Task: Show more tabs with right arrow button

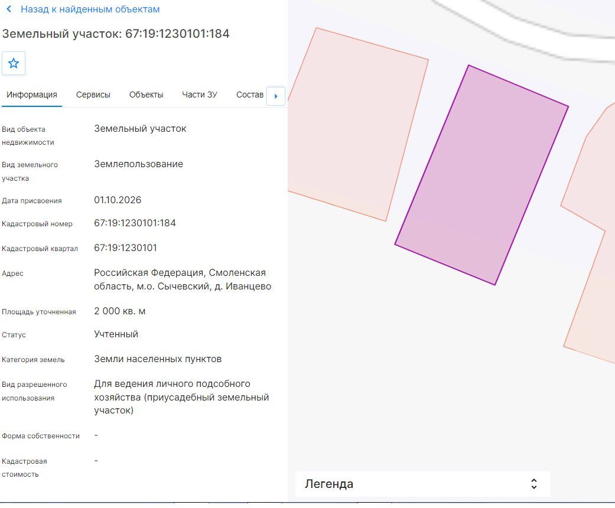Action: (276, 96)
